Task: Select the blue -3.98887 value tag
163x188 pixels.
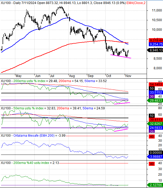Action: coord(155,157)
